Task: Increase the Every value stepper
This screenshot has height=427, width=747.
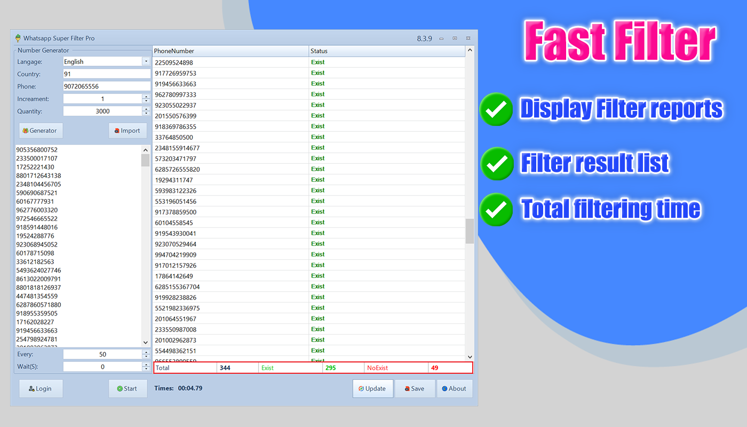Action: (146, 352)
